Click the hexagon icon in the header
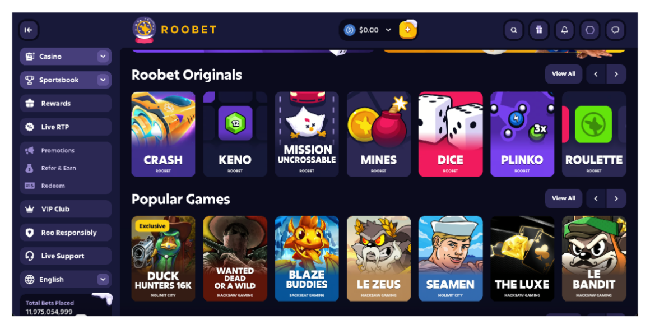 590,30
